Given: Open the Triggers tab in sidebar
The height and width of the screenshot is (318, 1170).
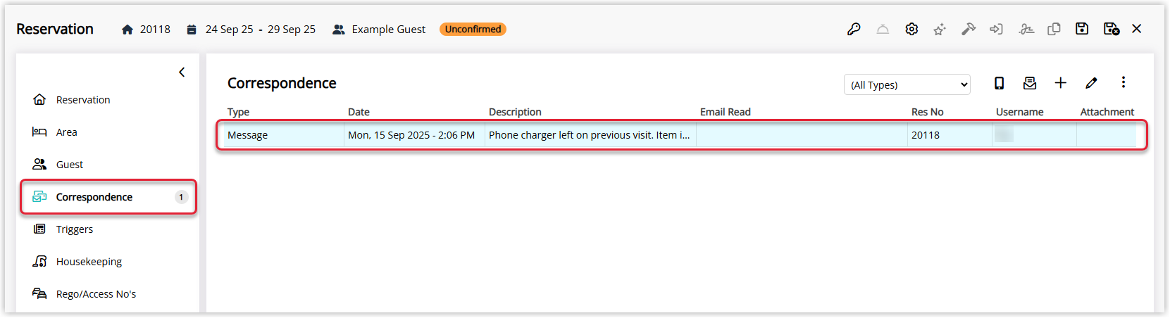Looking at the screenshot, I should tap(75, 229).
